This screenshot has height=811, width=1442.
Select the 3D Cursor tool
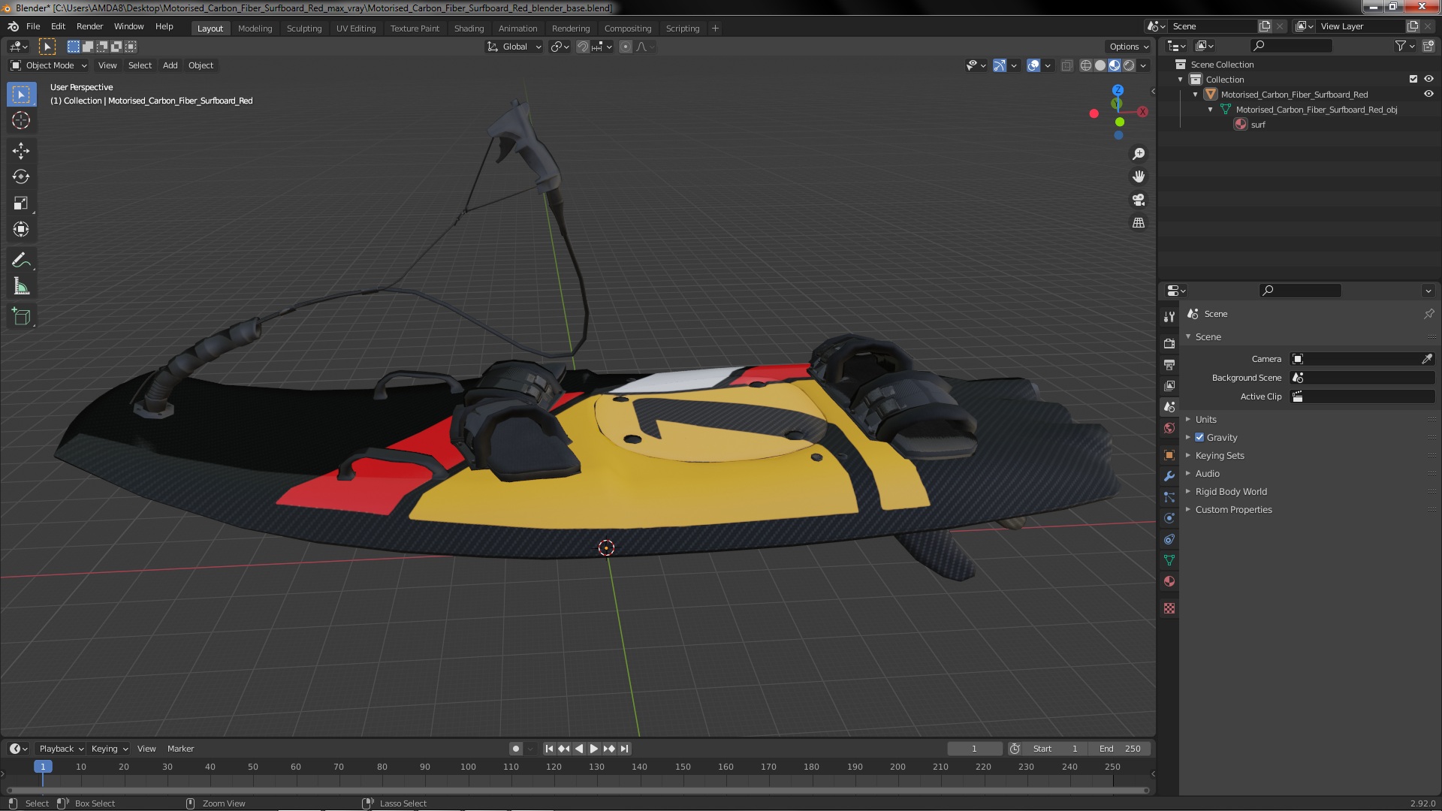tap(21, 120)
